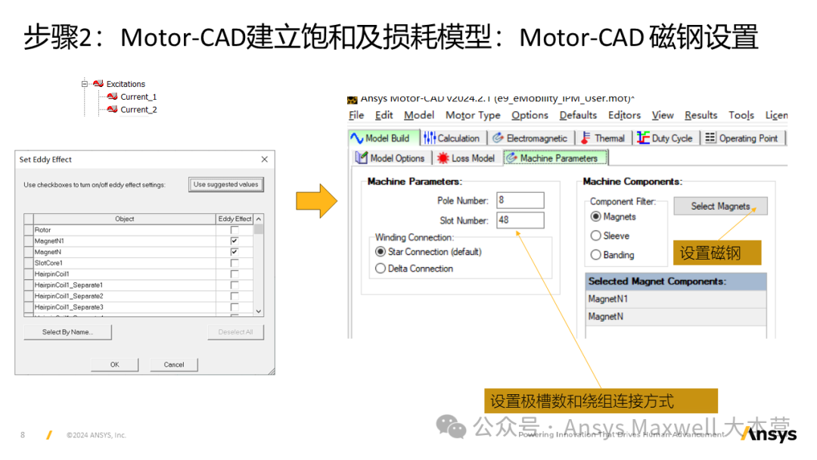Viewport: 817px width, 460px height.
Task: Select Current_1 excitation in tree
Action: click(x=138, y=97)
